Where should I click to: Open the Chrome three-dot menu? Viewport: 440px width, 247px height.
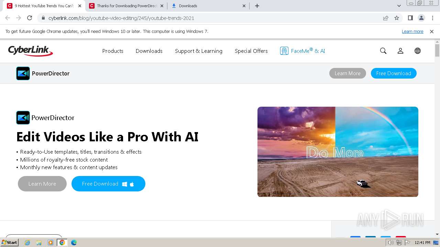[432, 18]
